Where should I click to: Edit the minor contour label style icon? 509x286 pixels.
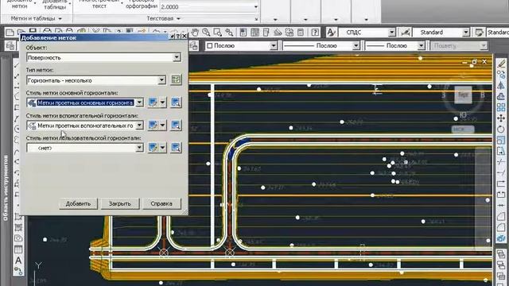pyautogui.click(x=153, y=126)
